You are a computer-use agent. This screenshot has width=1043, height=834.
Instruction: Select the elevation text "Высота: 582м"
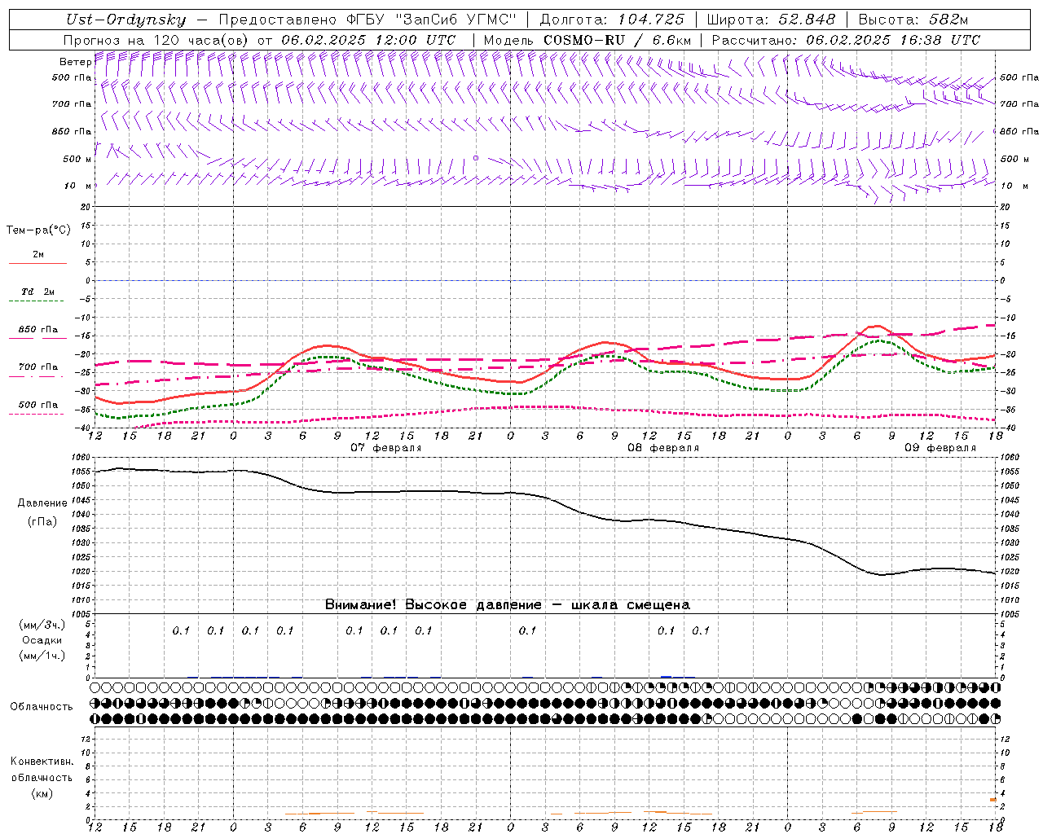(913, 20)
